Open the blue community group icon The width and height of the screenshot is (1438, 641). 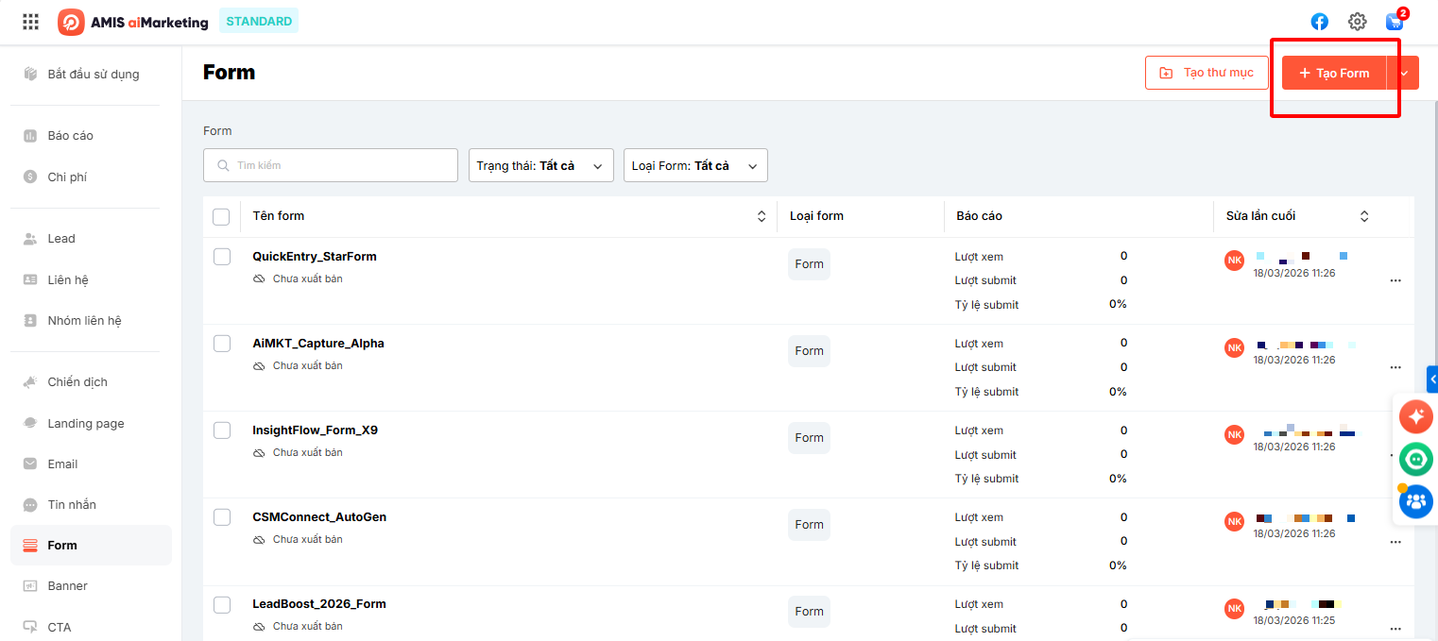(x=1415, y=501)
